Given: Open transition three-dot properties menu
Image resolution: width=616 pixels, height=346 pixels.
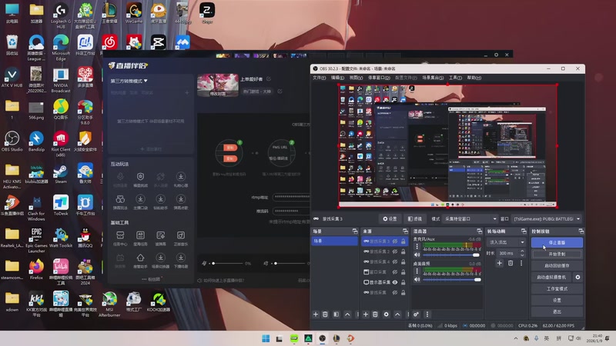Looking at the screenshot, I should (x=521, y=263).
